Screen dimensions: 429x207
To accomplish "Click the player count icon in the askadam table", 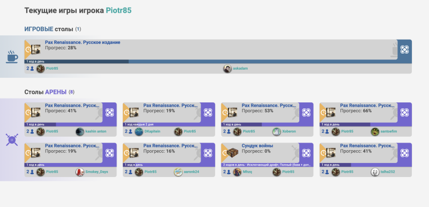I will pyautogui.click(x=32, y=69).
